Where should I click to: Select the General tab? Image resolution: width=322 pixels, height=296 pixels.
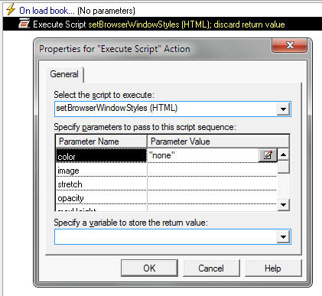pyautogui.click(x=64, y=74)
